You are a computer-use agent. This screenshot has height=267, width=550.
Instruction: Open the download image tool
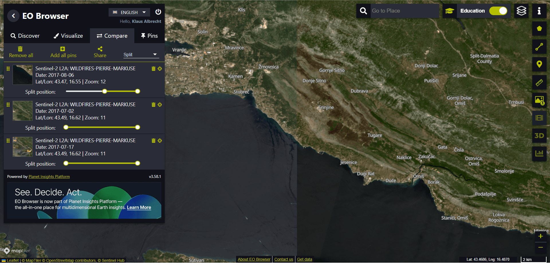539,100
